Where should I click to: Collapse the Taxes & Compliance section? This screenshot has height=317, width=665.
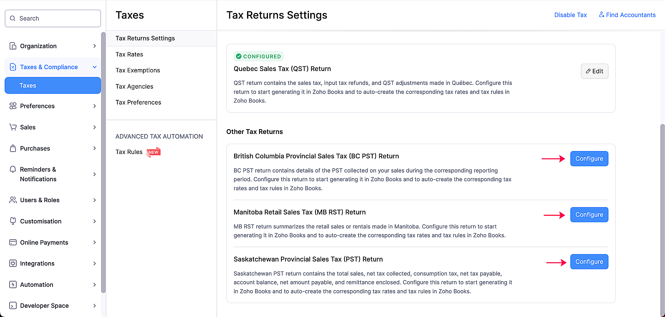(94, 67)
